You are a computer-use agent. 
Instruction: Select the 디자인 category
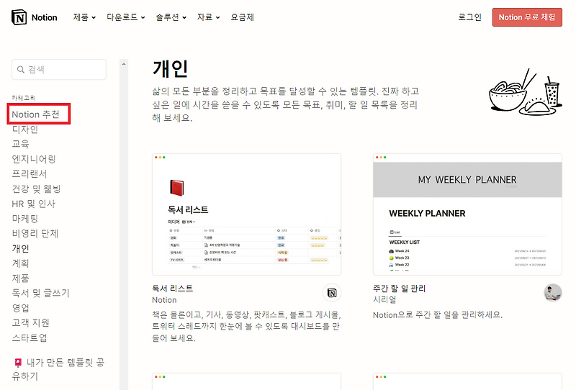click(25, 130)
